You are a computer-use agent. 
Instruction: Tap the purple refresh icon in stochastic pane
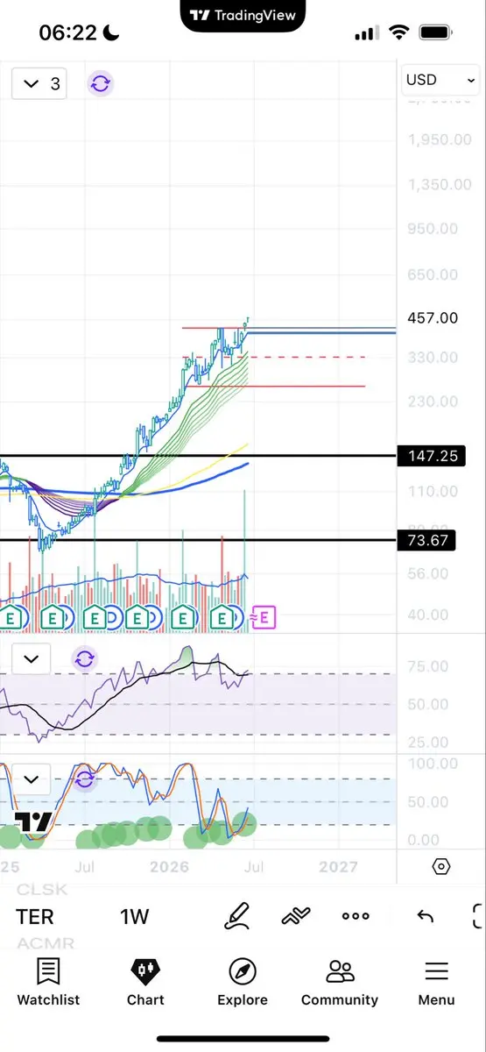tap(85, 778)
